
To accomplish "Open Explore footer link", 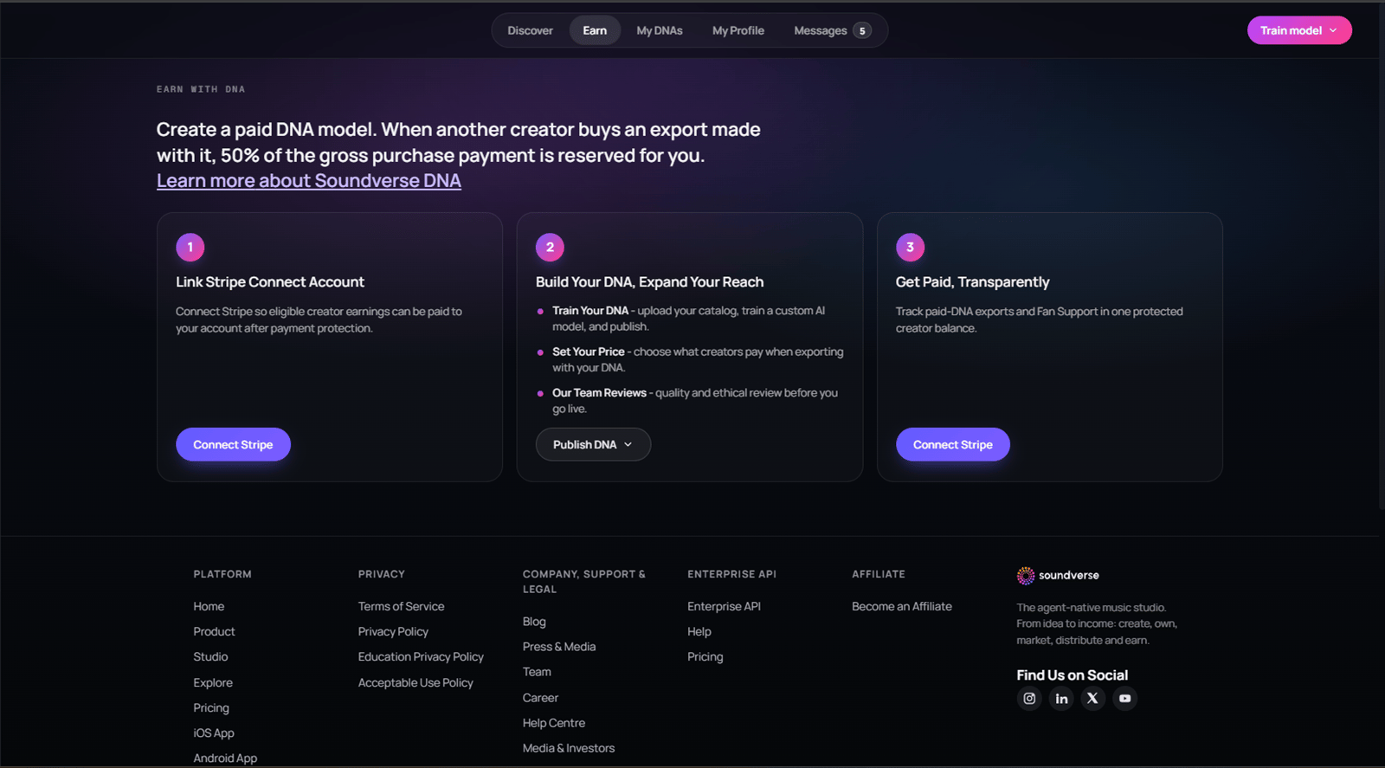I will pyautogui.click(x=213, y=682).
